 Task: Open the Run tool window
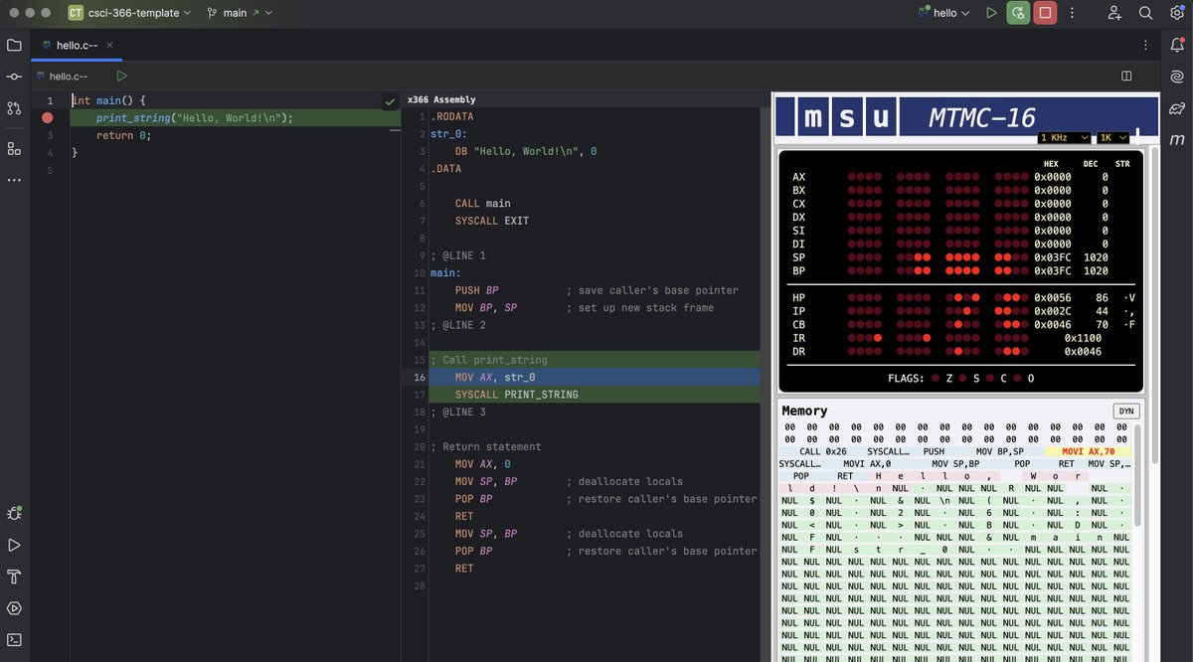pos(14,546)
